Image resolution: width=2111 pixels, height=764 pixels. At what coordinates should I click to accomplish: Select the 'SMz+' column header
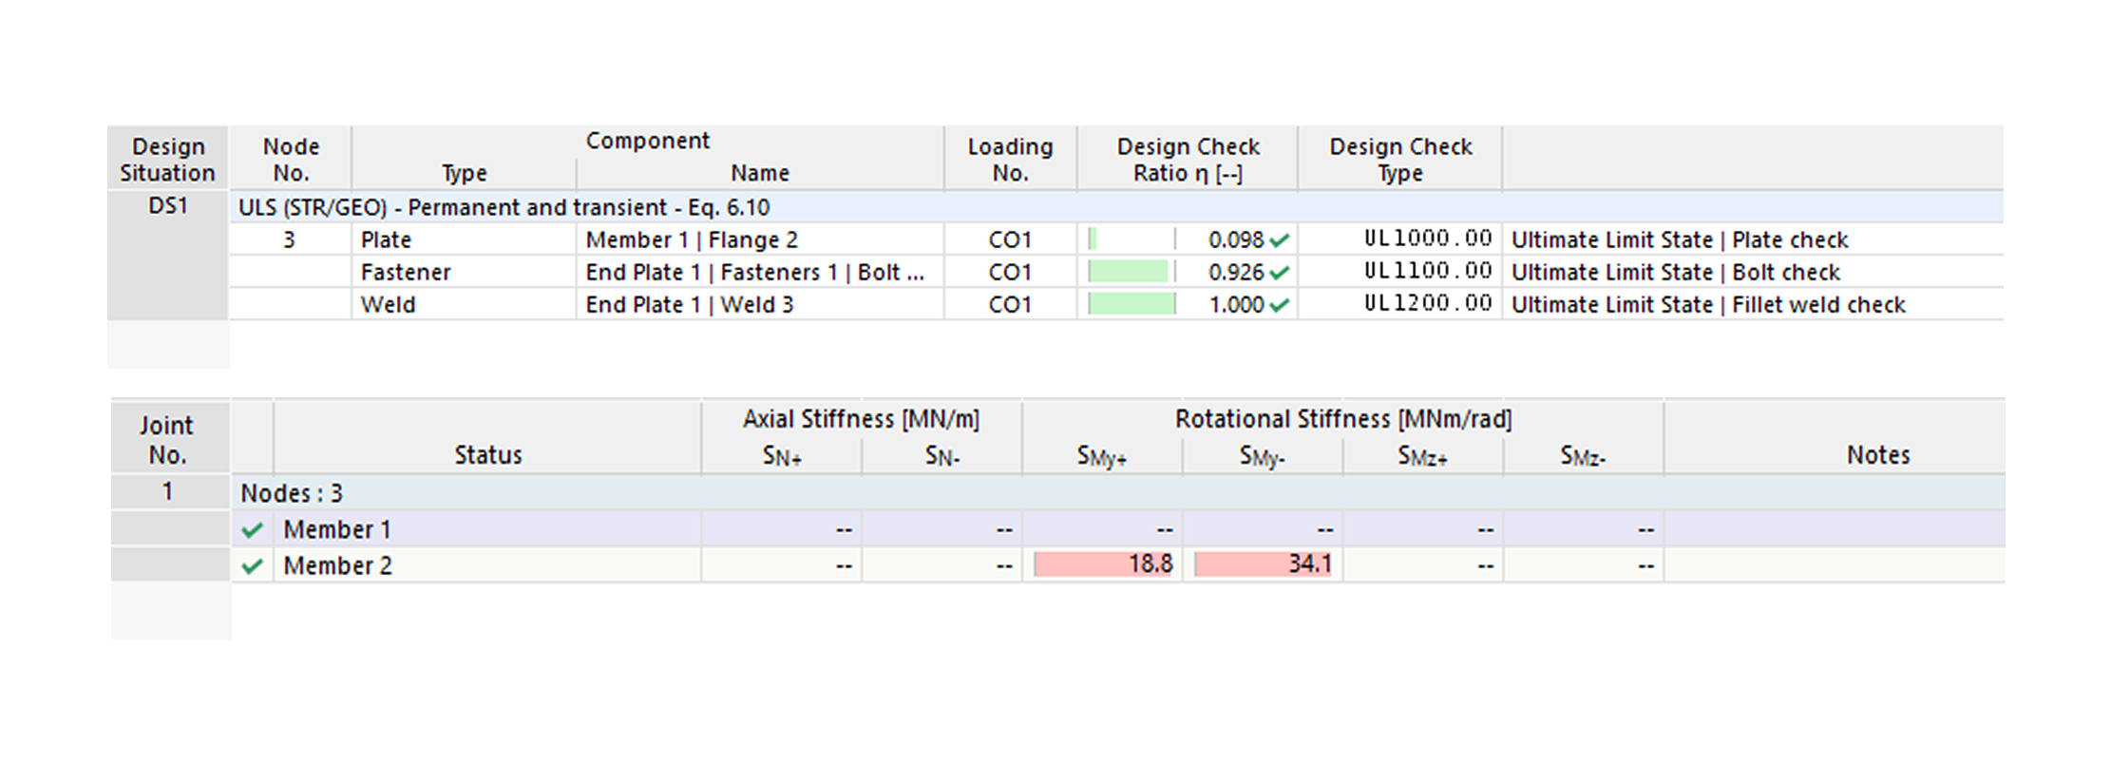coord(1423,457)
